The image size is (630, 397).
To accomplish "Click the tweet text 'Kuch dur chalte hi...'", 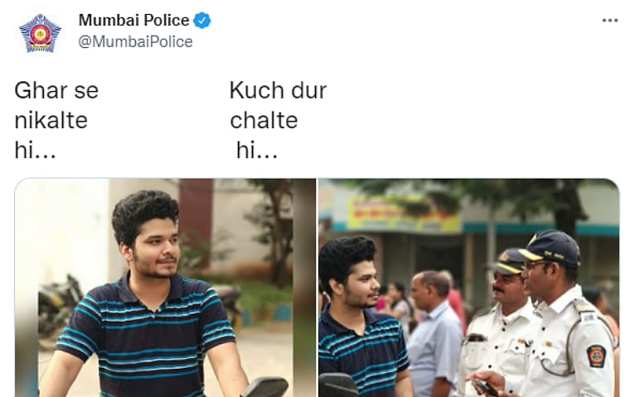I will pyautogui.click(x=278, y=120).
